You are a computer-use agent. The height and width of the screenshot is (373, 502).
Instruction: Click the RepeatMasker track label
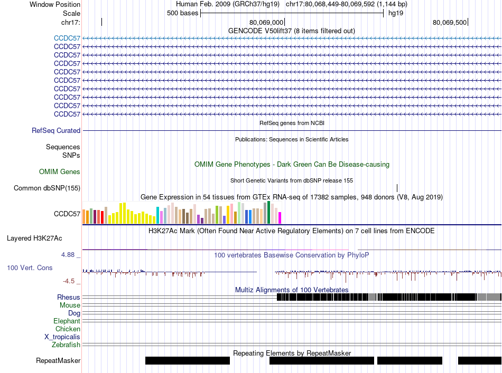(58, 361)
